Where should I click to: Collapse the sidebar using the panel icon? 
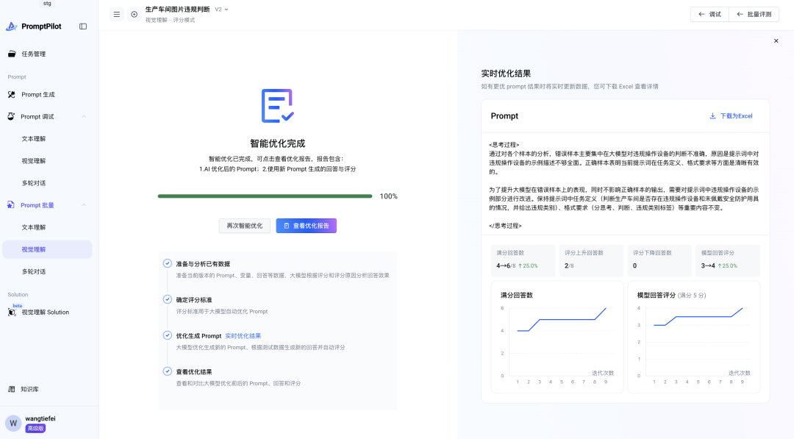coord(83,26)
